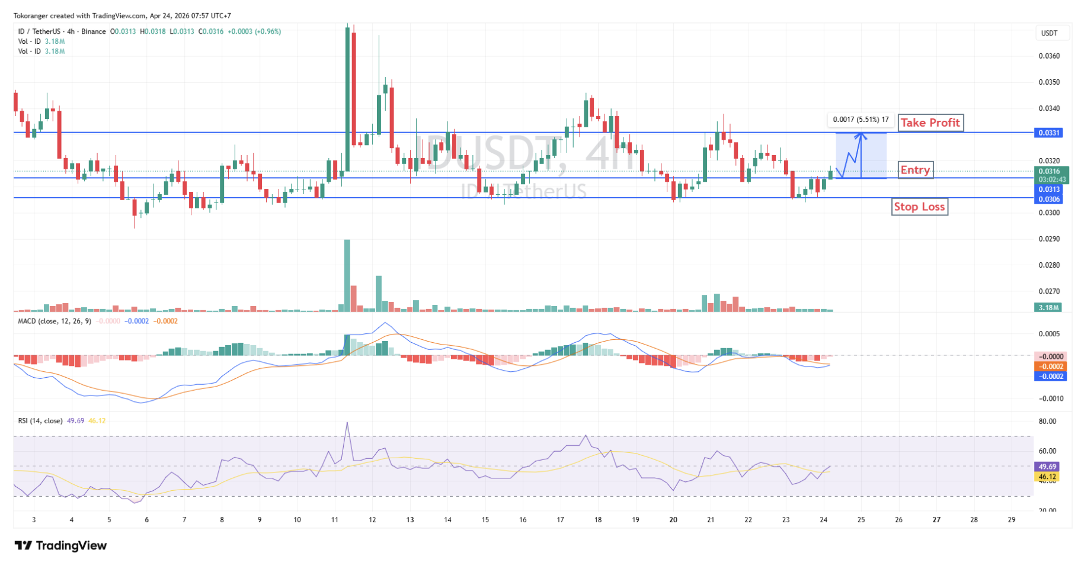Click date 20 on the time axis
The image size is (1081, 566).
pos(673,520)
